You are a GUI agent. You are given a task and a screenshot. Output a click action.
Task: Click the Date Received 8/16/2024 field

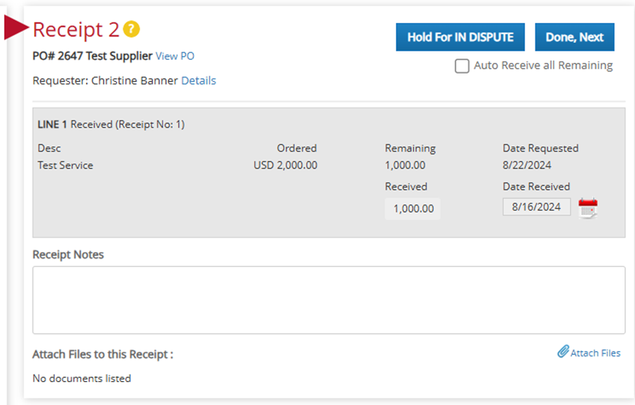pyautogui.click(x=536, y=207)
